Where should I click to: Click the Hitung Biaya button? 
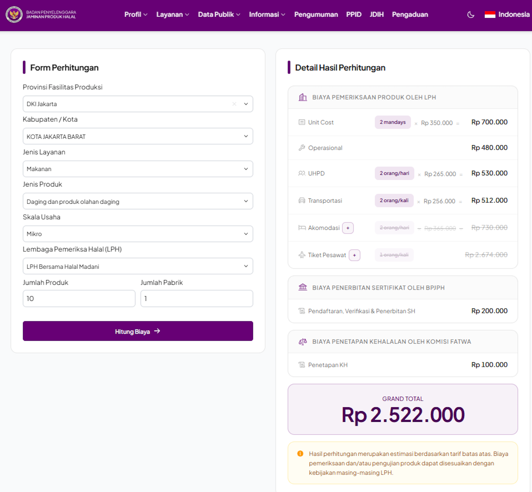coord(138,331)
